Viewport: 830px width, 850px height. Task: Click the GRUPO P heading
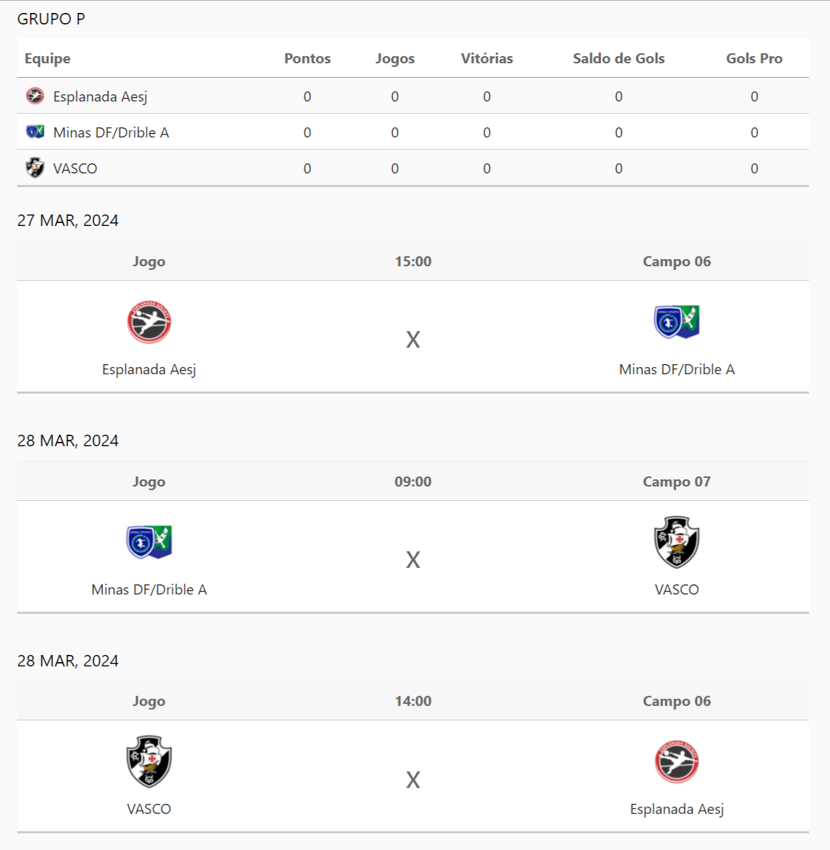tap(51, 19)
